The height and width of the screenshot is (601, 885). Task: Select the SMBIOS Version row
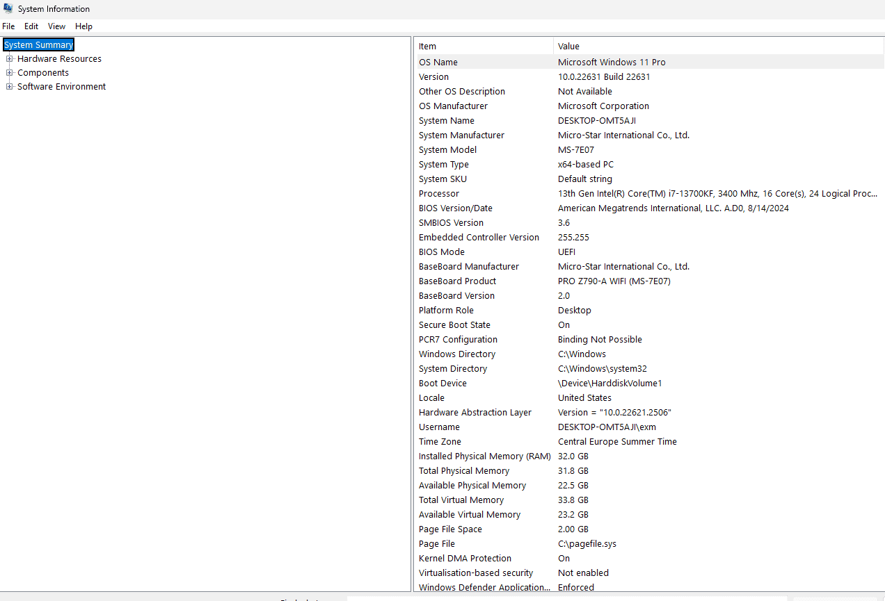coord(650,223)
